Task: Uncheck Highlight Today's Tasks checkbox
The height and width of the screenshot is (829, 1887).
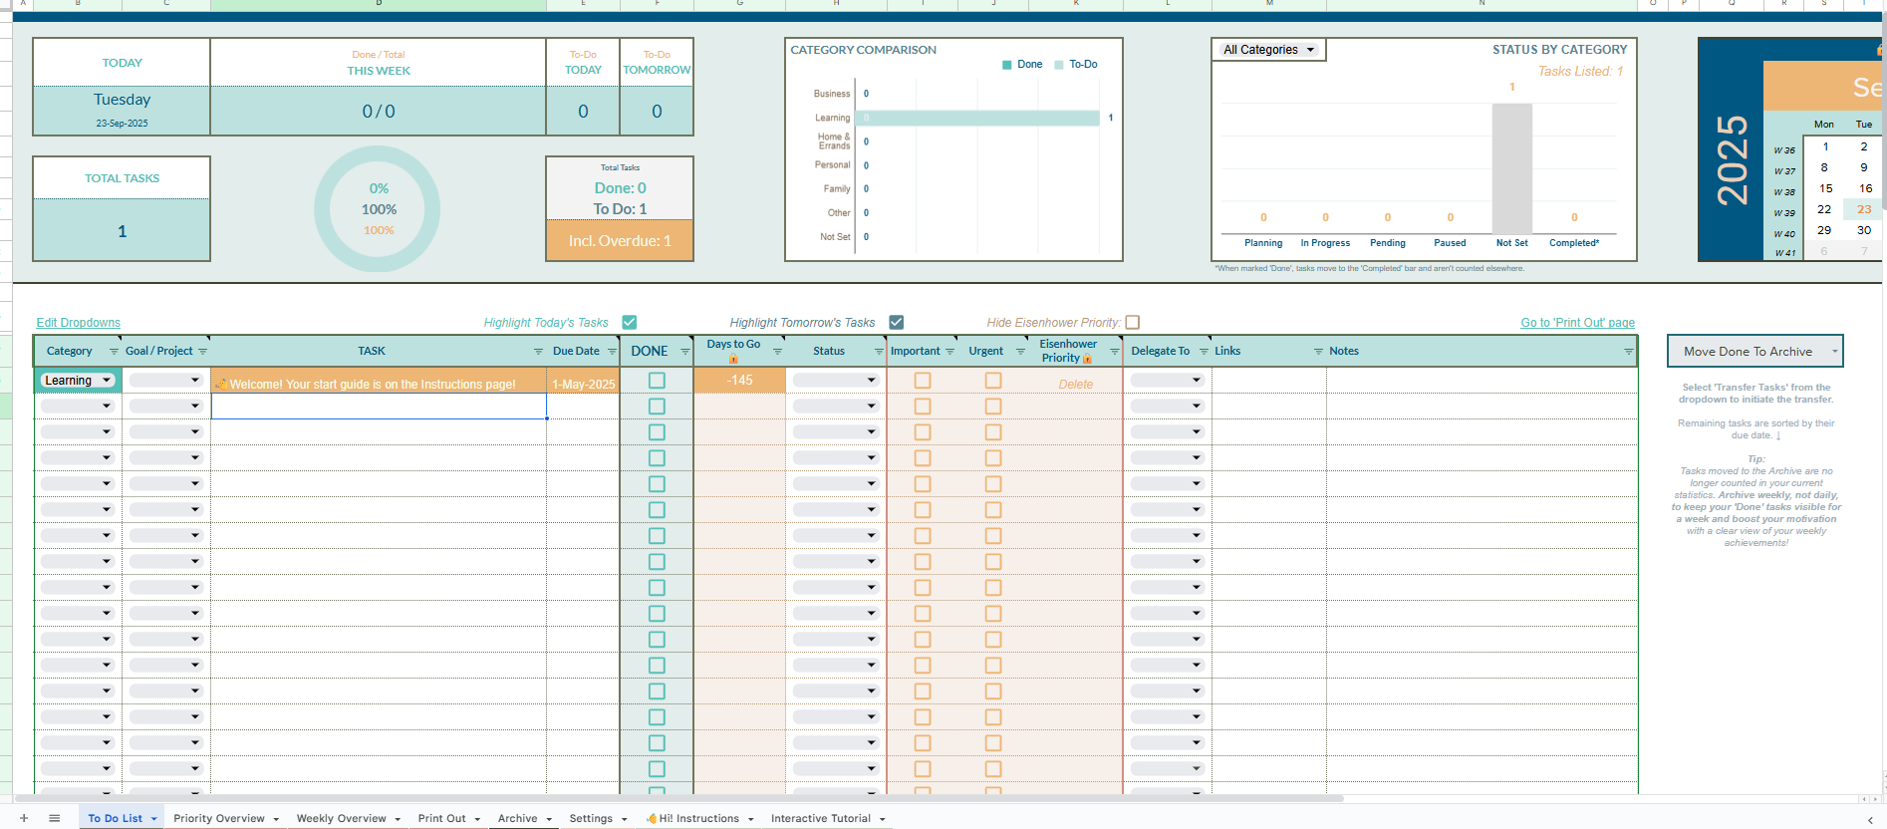Action: pyautogui.click(x=630, y=322)
